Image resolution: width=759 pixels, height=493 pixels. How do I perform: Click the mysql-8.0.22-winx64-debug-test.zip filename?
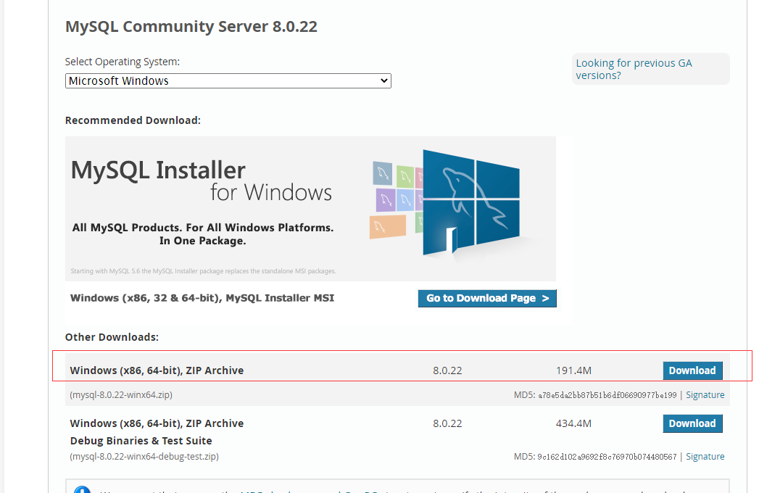pos(144,456)
